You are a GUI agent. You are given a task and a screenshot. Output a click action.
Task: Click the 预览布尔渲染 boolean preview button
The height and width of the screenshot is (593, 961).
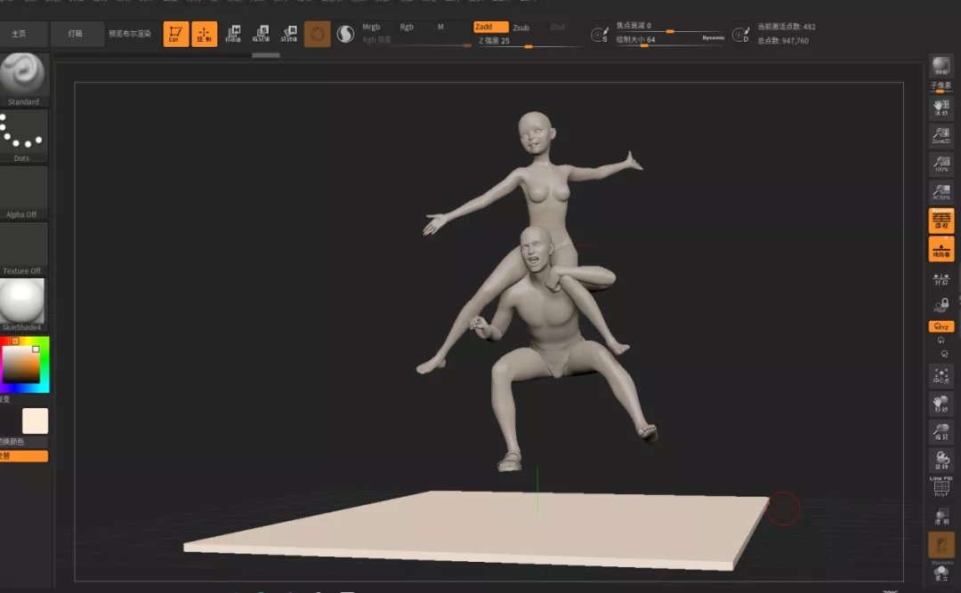pos(130,34)
